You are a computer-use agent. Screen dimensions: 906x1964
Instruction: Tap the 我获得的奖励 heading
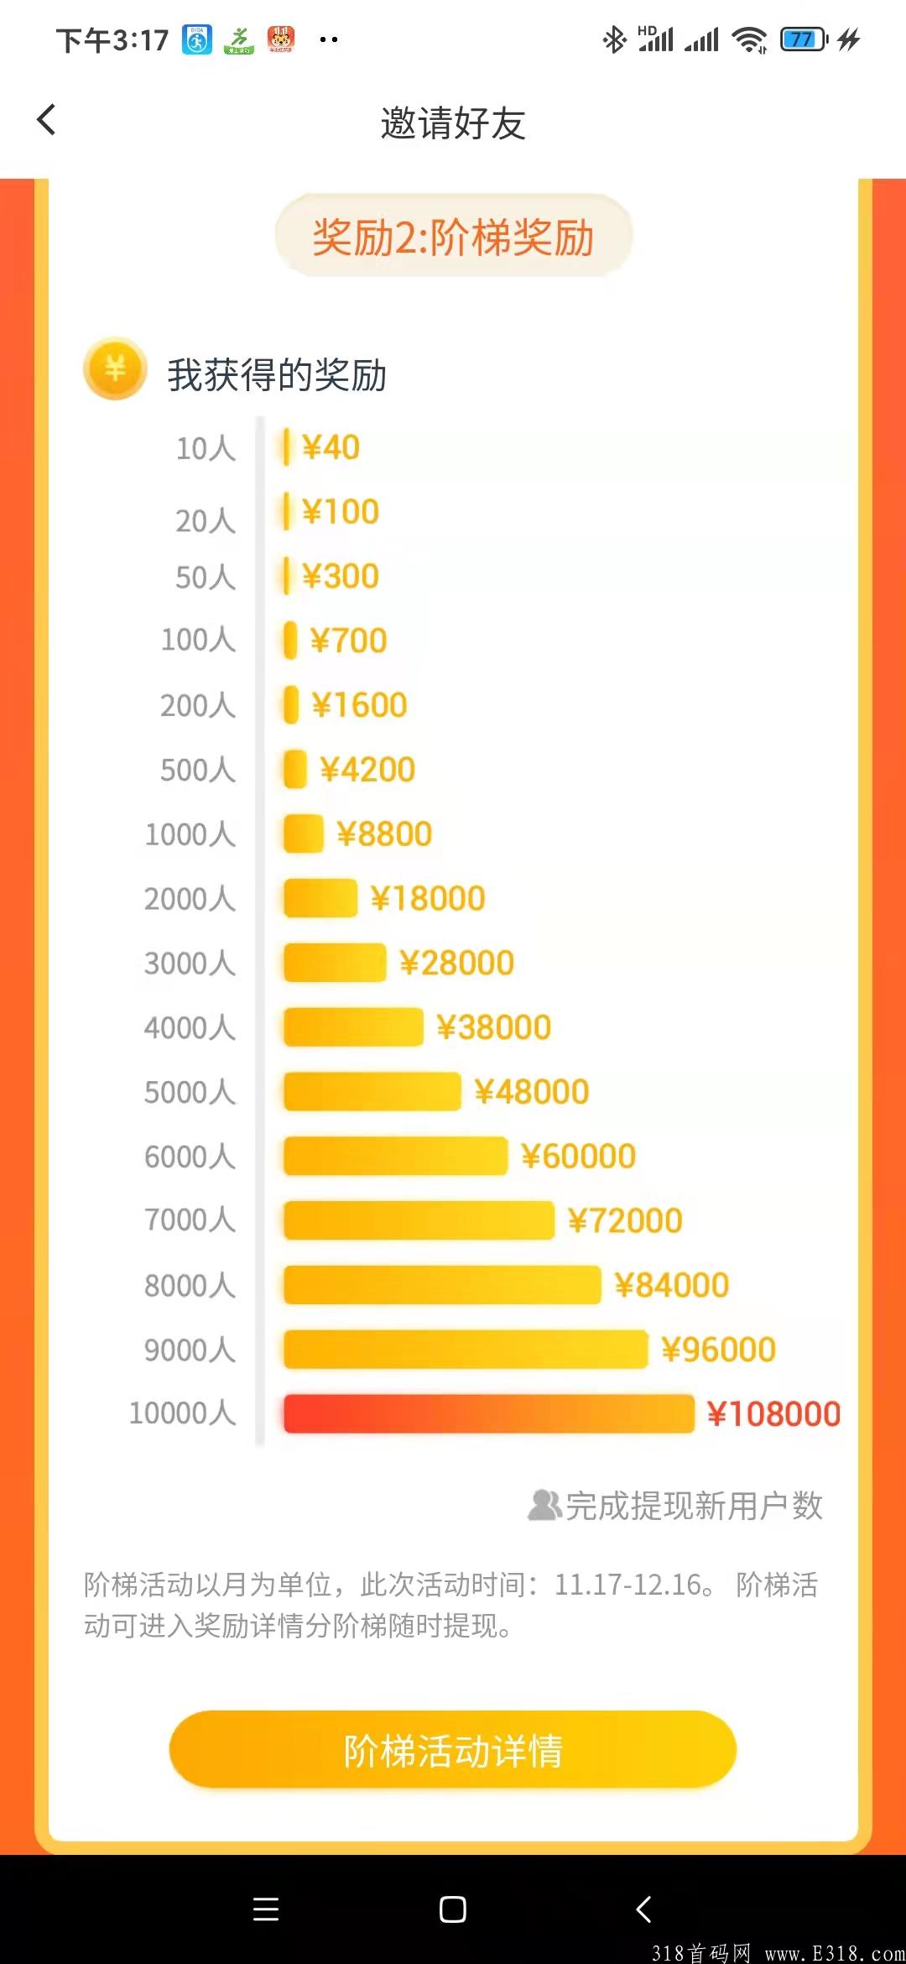[277, 374]
